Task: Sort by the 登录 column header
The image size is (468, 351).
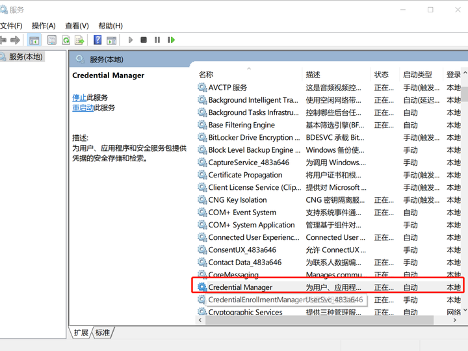Action: pos(454,74)
